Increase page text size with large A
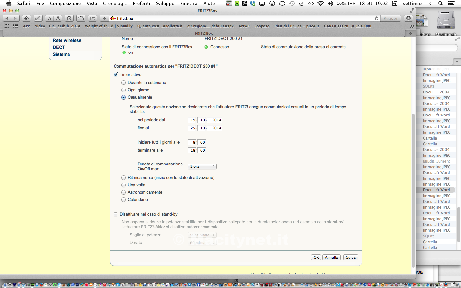The height and width of the screenshot is (288, 461). pos(58,18)
